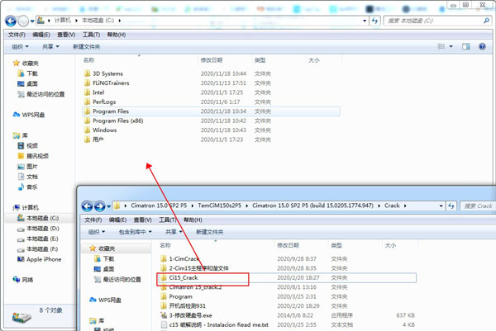Go back in the C: drive window

click(x=11, y=21)
